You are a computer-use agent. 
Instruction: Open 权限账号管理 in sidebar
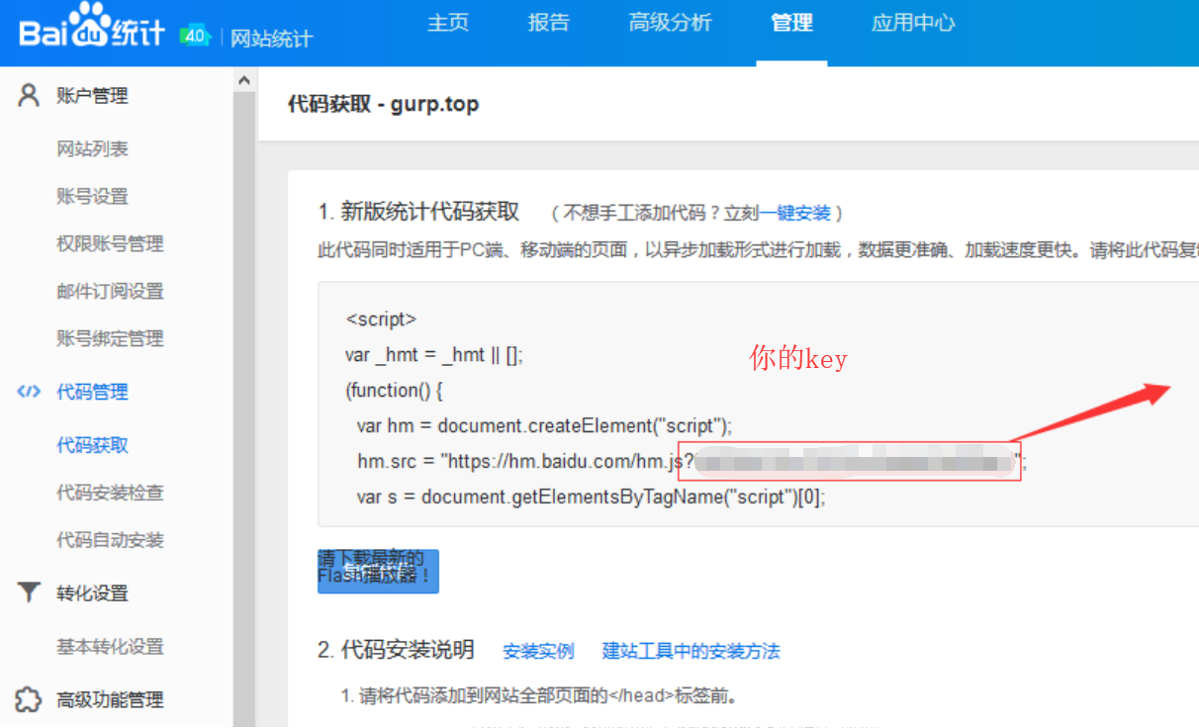click(x=110, y=244)
